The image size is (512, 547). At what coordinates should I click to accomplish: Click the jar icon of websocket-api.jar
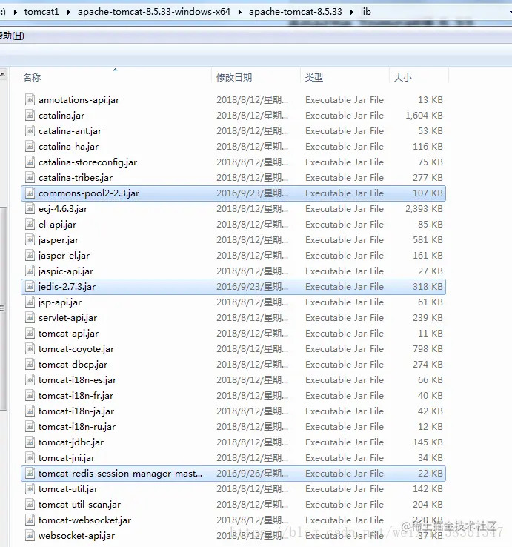(x=30, y=535)
